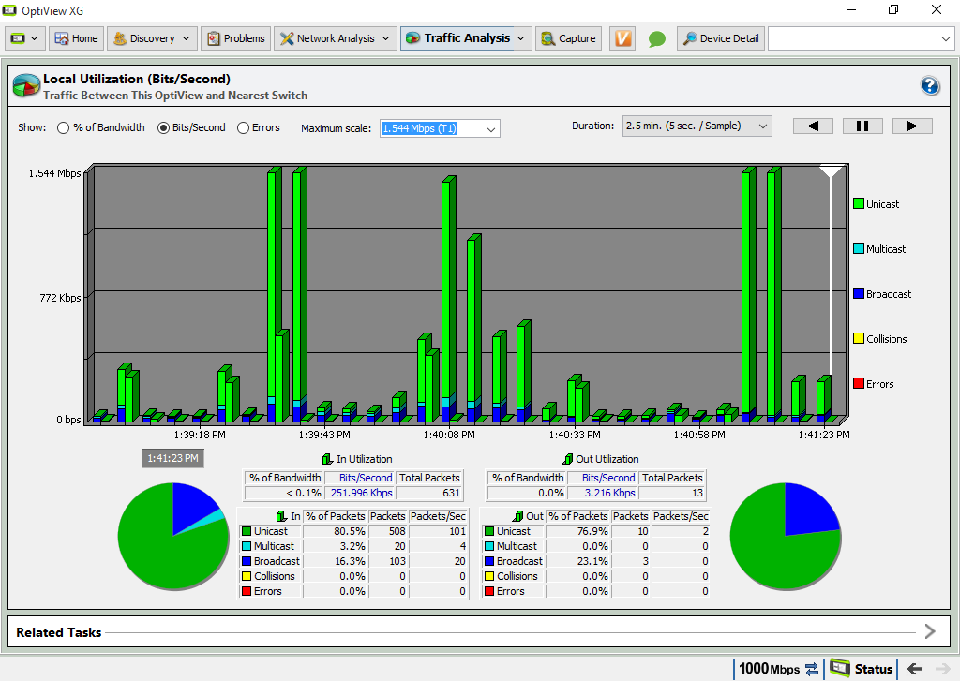Switch the view to Errors radio button
The image size is (960, 681).
pos(243,127)
